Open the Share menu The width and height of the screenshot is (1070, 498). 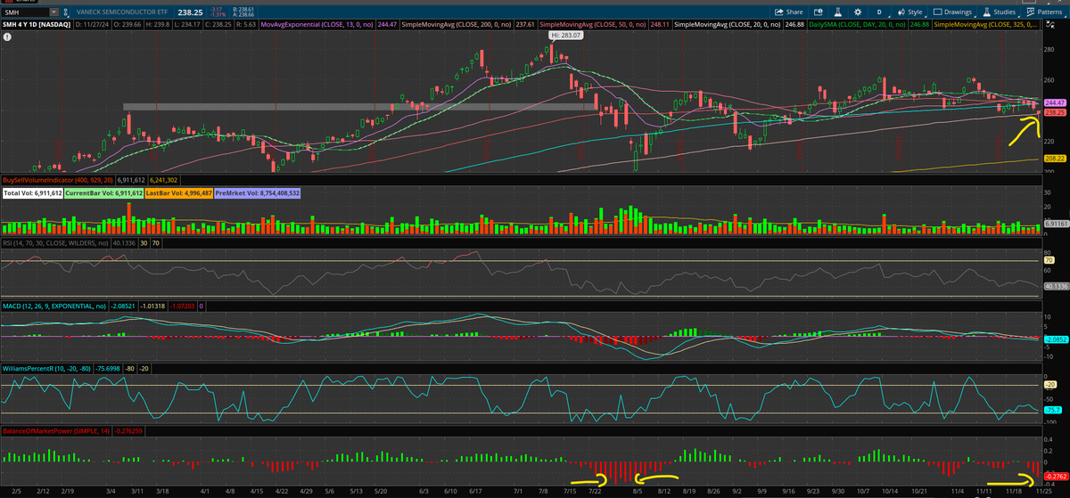tap(789, 12)
